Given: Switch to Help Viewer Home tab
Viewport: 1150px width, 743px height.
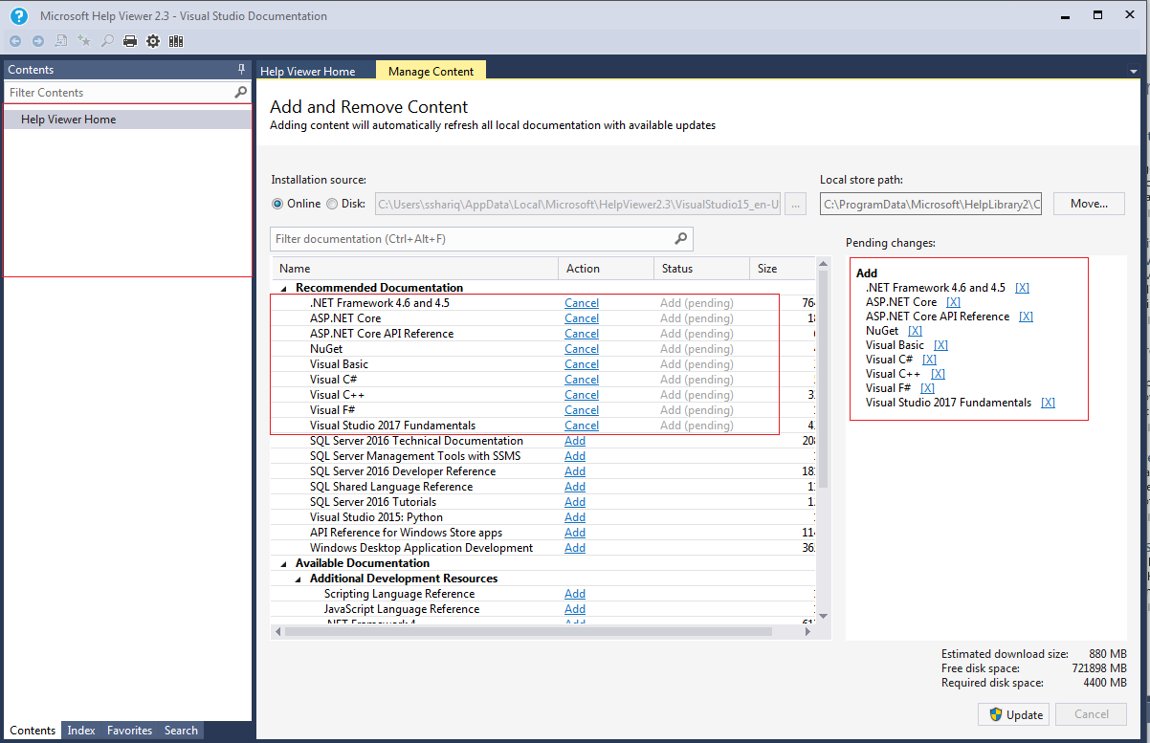Looking at the screenshot, I should 307,72.
